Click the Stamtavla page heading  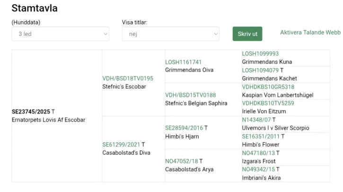(x=35, y=8)
